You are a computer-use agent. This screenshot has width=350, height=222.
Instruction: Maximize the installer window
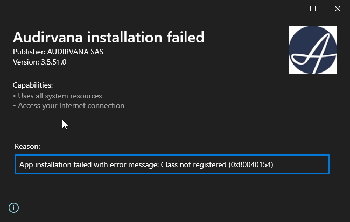[313, 9]
